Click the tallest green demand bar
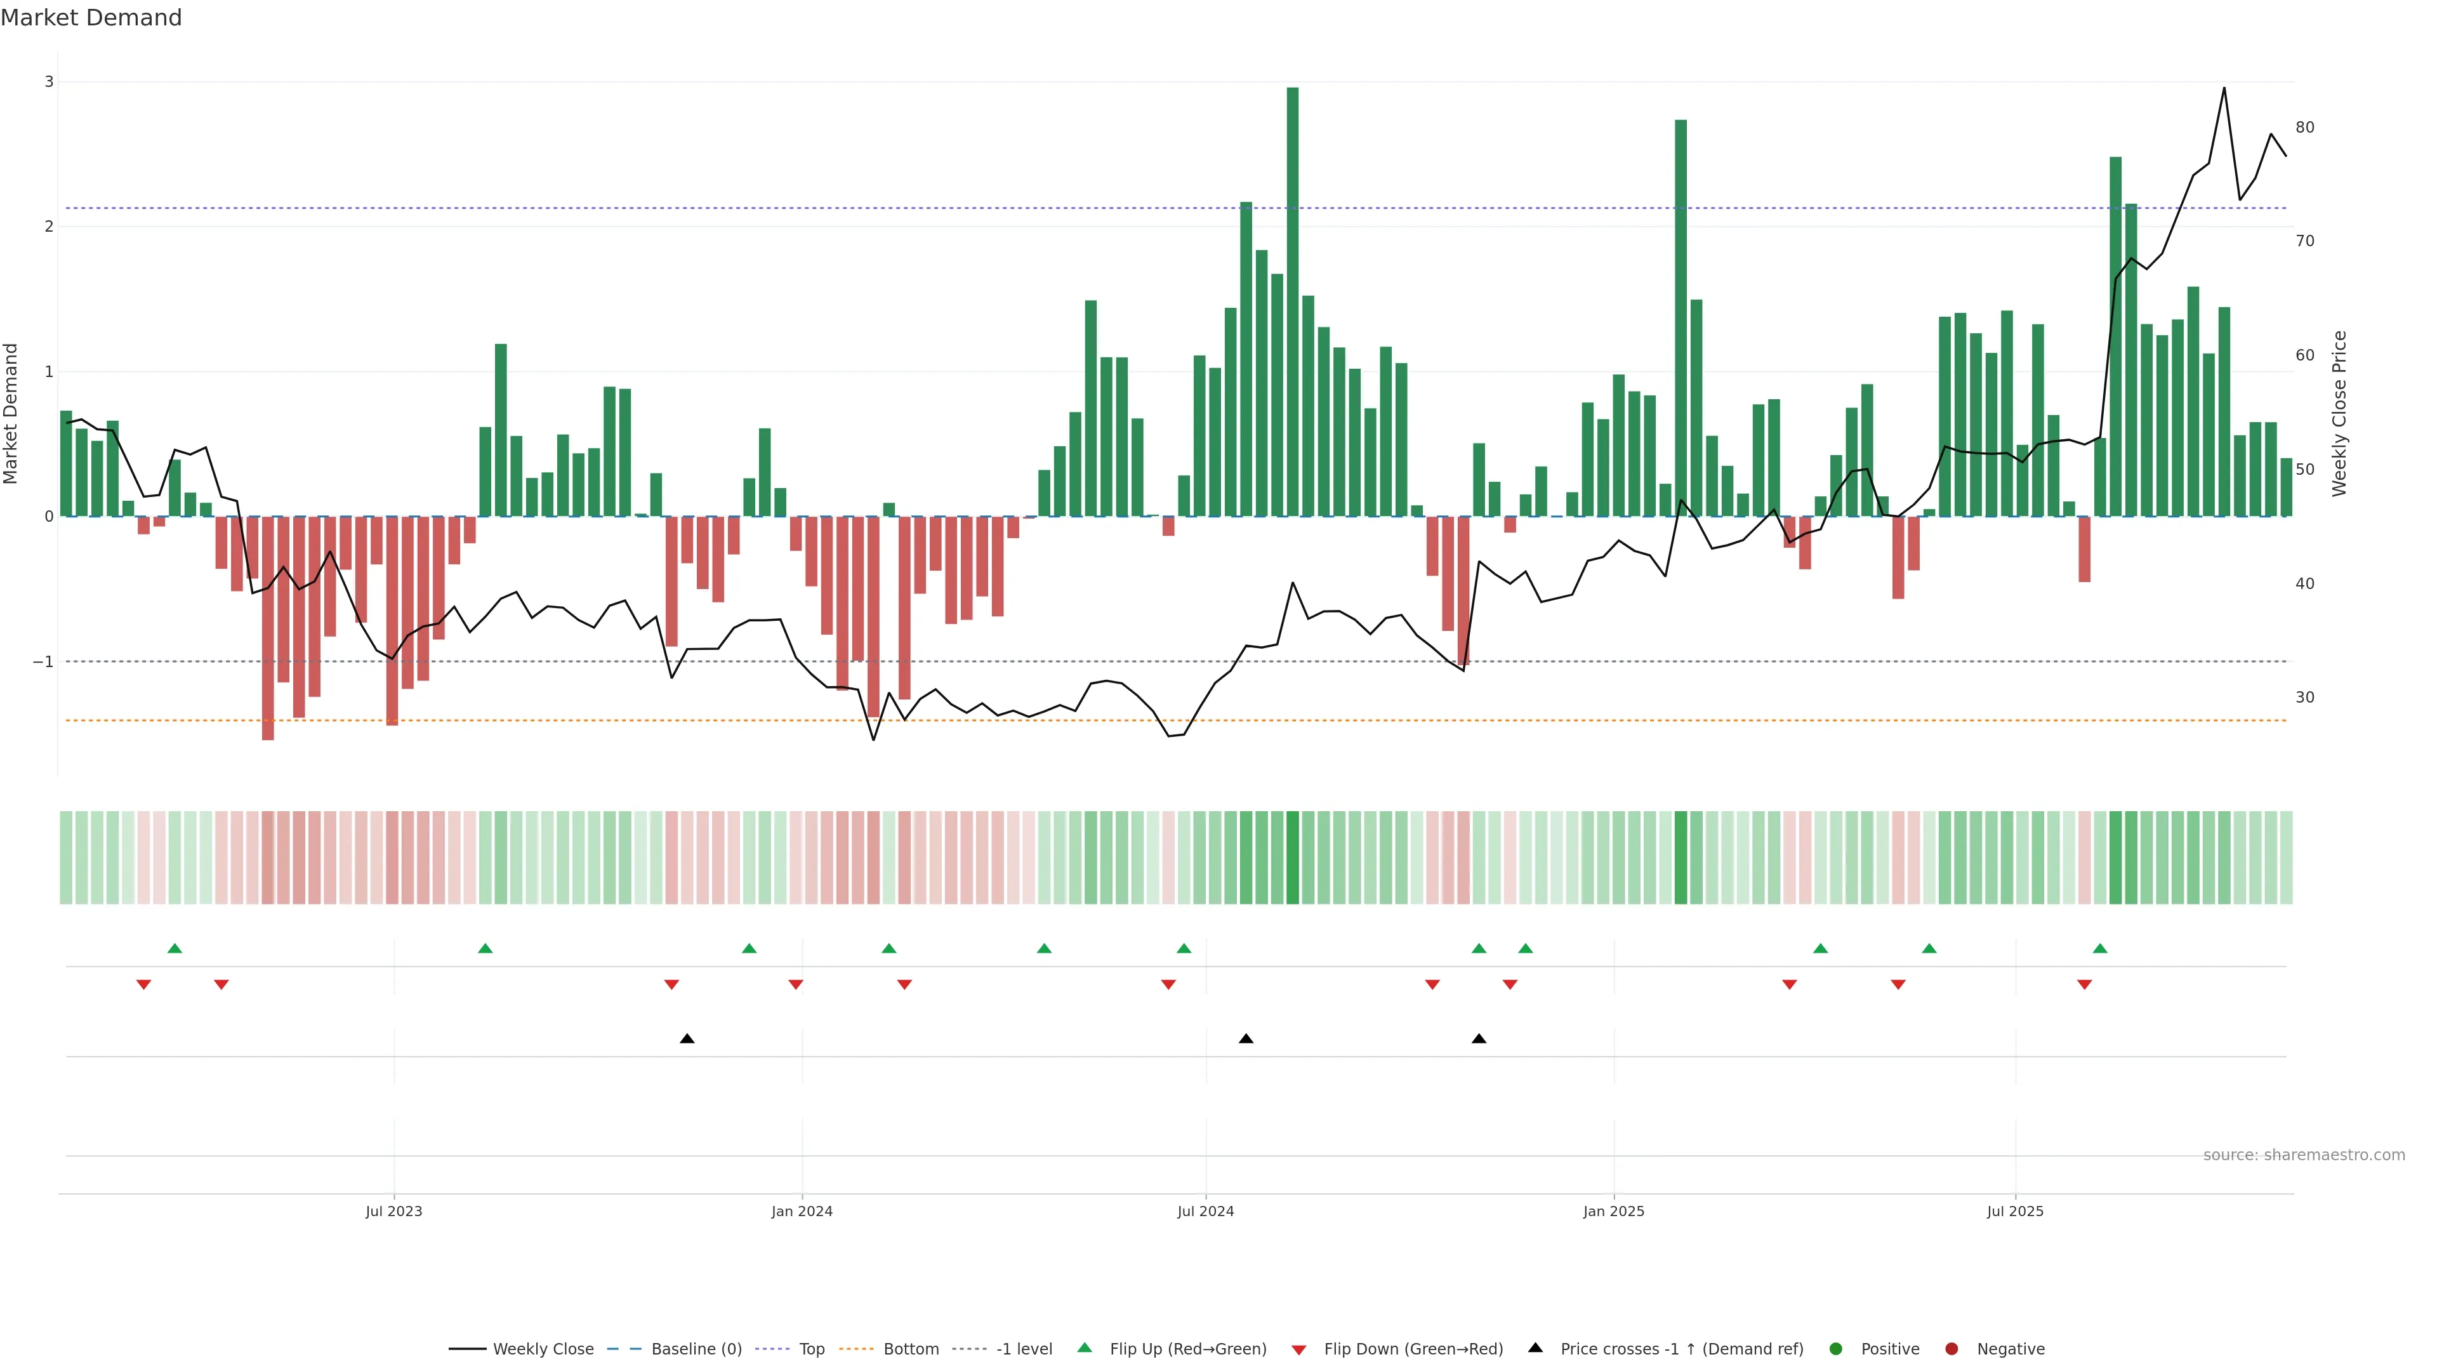Screen dimensions: 2437x1371 1292,303
